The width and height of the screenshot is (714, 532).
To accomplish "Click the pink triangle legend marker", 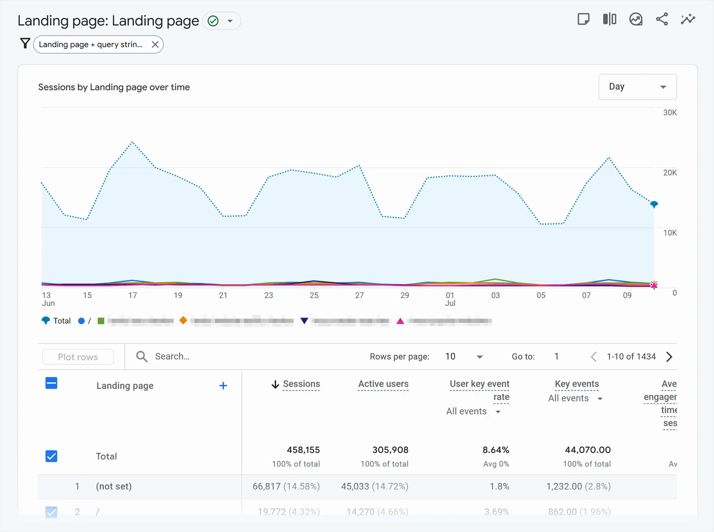I will (400, 321).
